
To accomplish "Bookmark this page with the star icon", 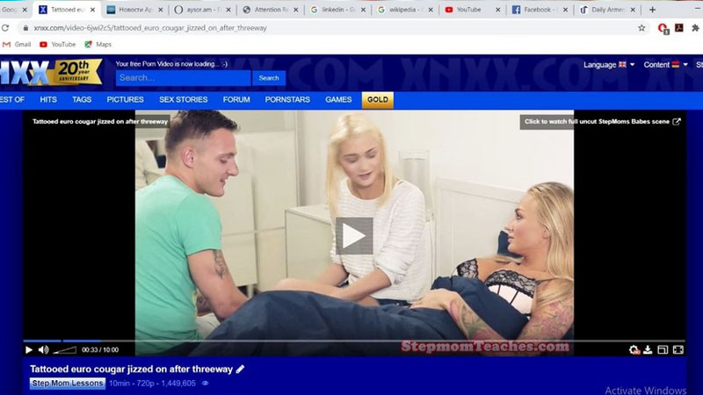I will [641, 28].
